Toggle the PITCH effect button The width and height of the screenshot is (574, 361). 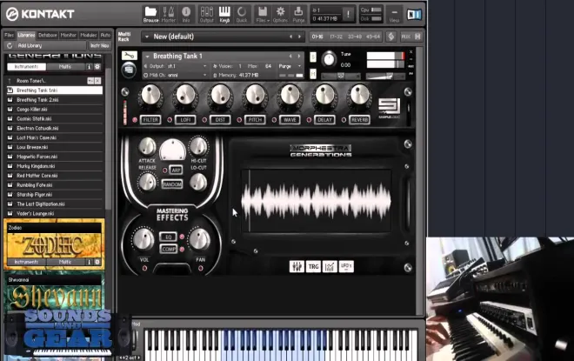pyautogui.click(x=255, y=120)
